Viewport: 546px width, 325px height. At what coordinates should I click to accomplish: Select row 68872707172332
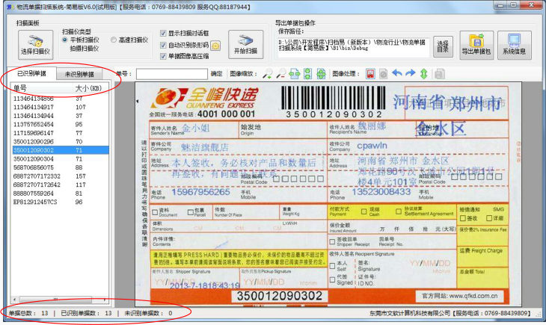[60, 176]
